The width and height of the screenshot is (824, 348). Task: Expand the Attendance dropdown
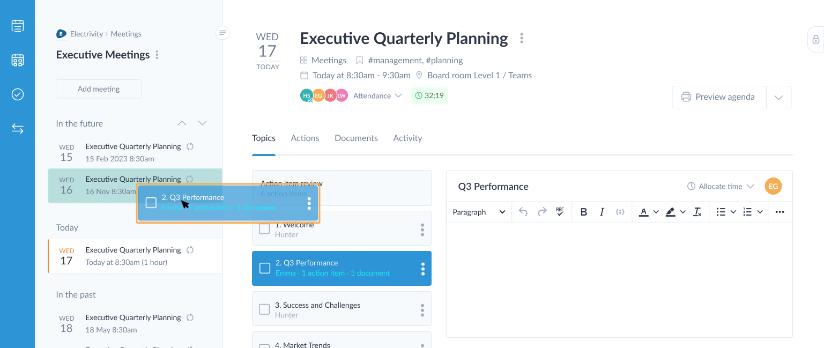(x=377, y=95)
